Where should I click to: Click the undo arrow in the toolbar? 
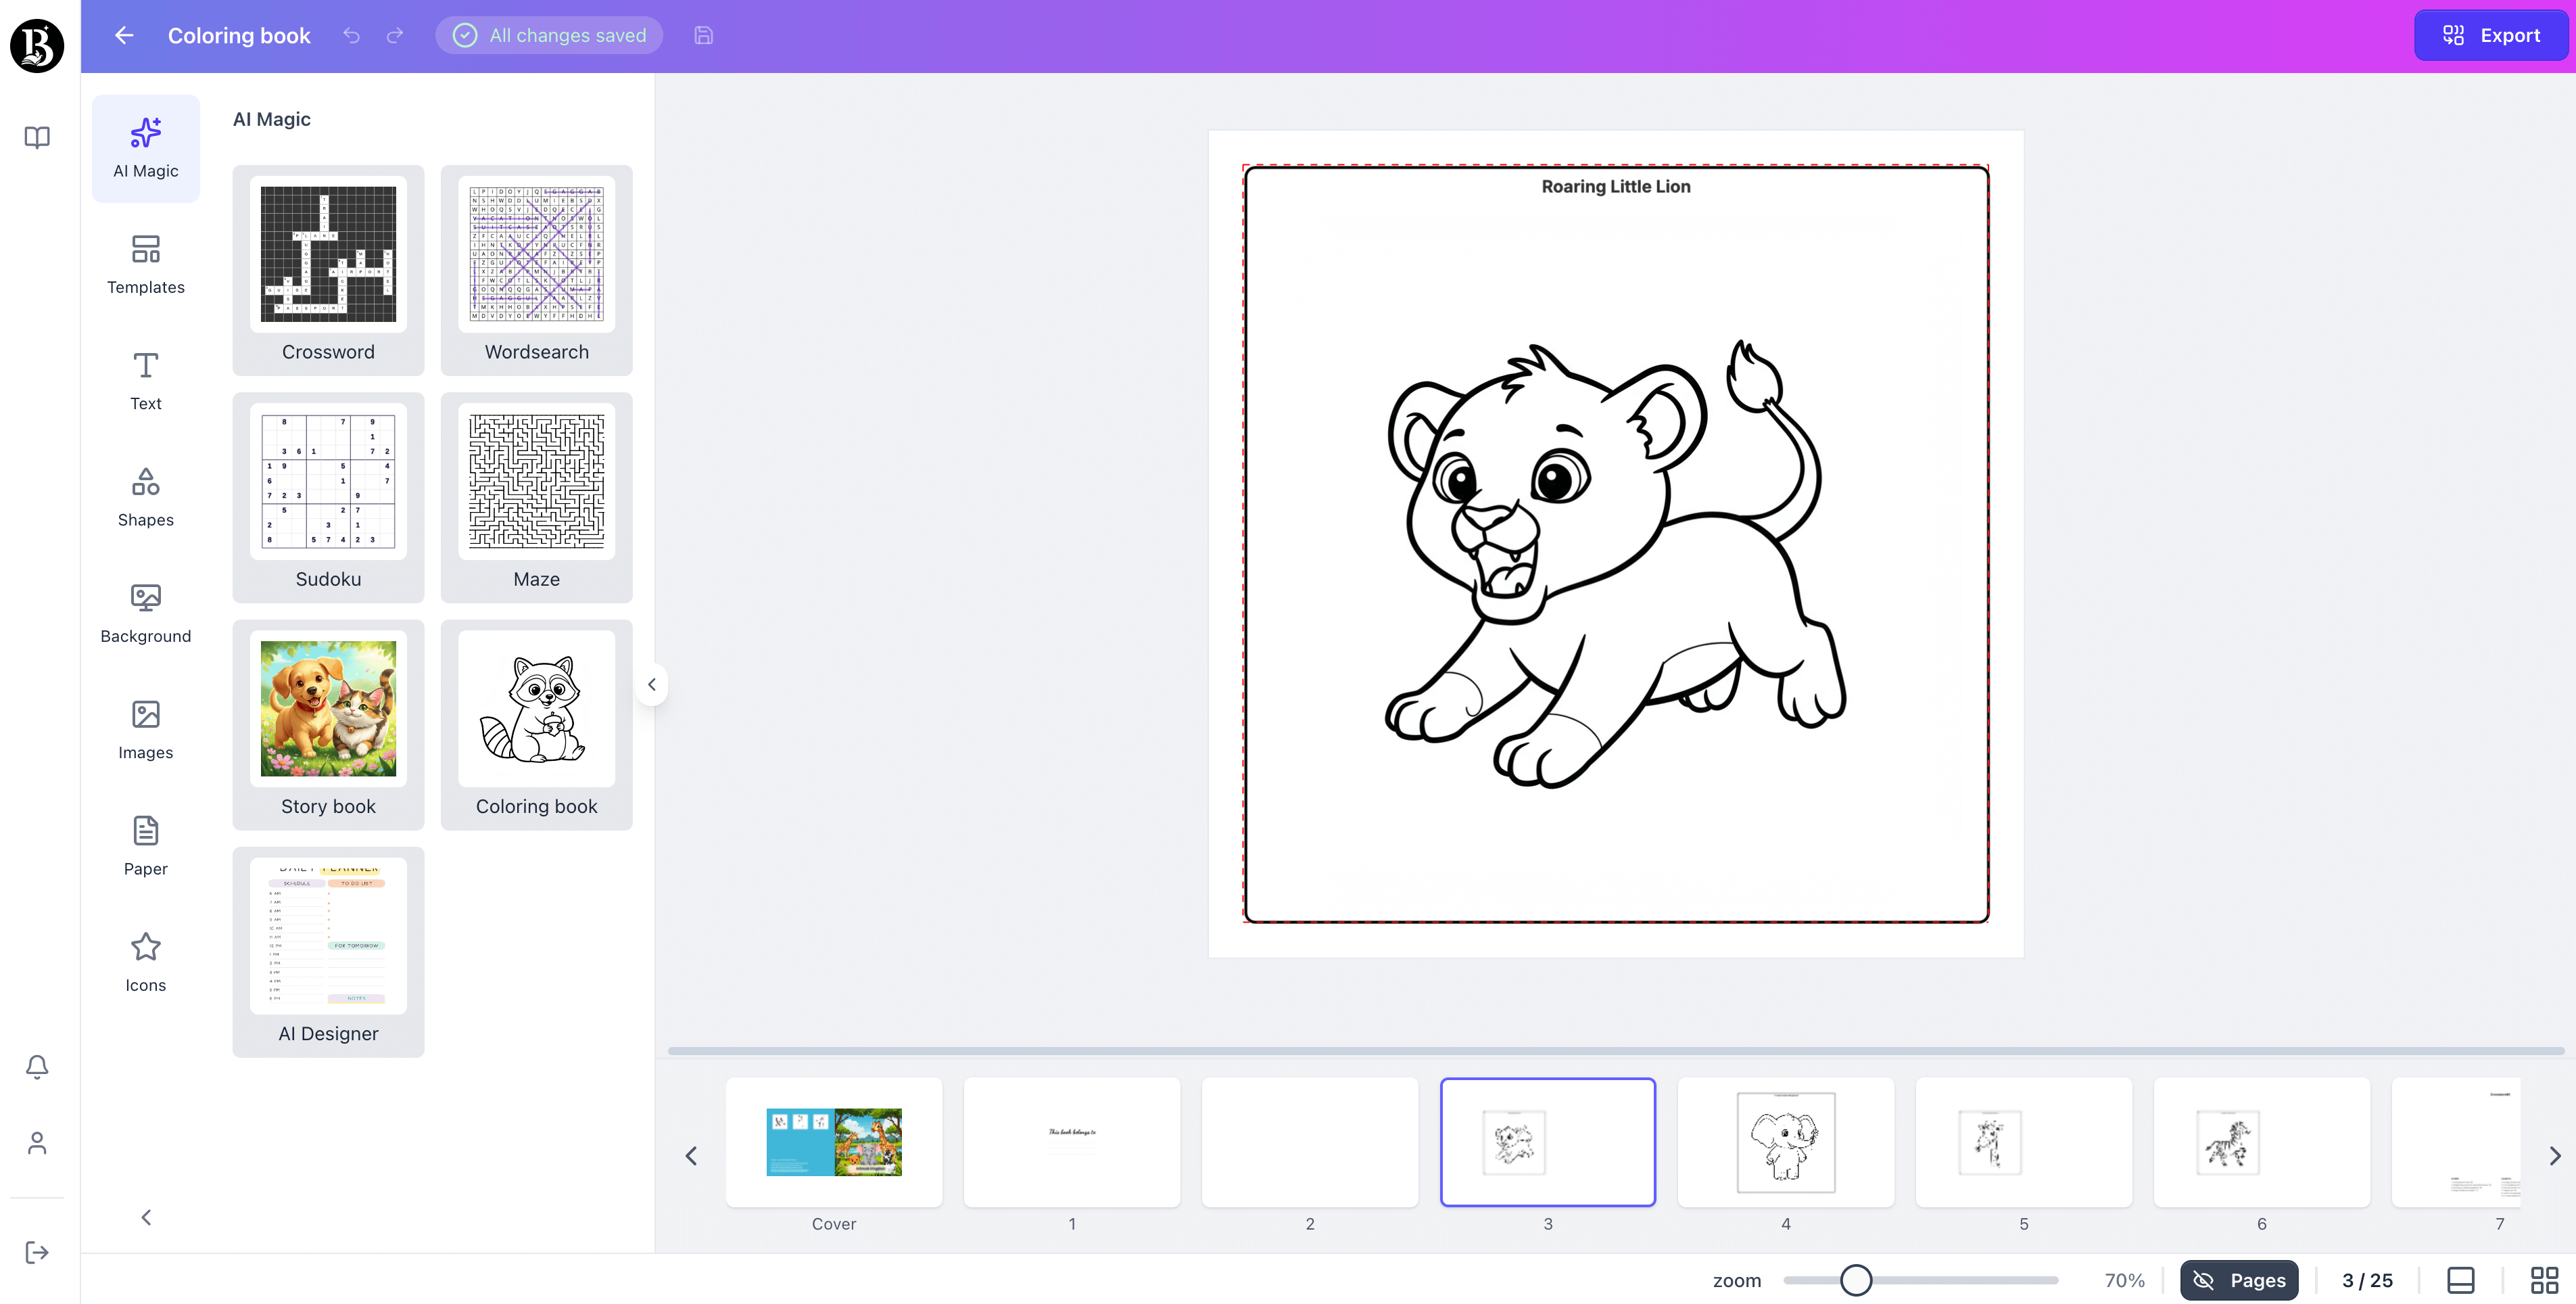(351, 35)
